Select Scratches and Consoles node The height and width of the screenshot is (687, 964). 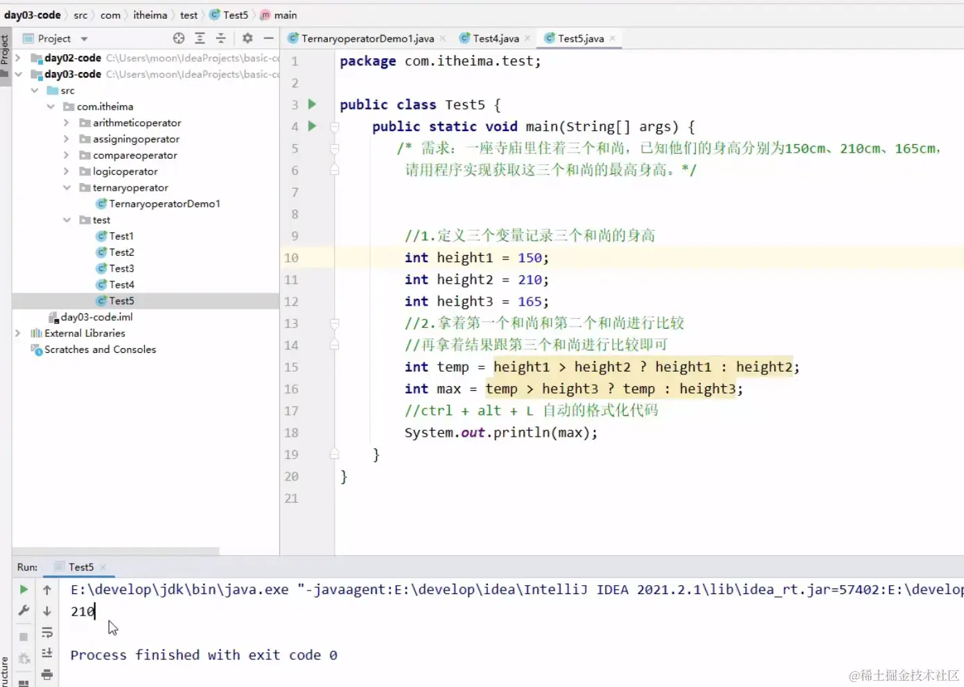(94, 349)
